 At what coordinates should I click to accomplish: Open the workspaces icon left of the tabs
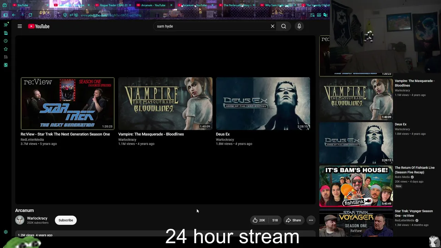coord(4,5)
